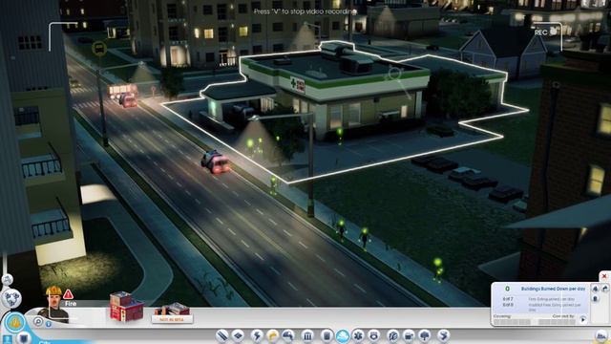Click the bell-shaped icon in the data panel

coord(596,289)
